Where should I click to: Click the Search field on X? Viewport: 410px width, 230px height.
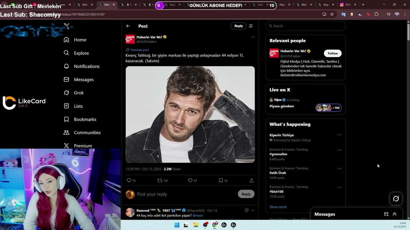click(306, 26)
